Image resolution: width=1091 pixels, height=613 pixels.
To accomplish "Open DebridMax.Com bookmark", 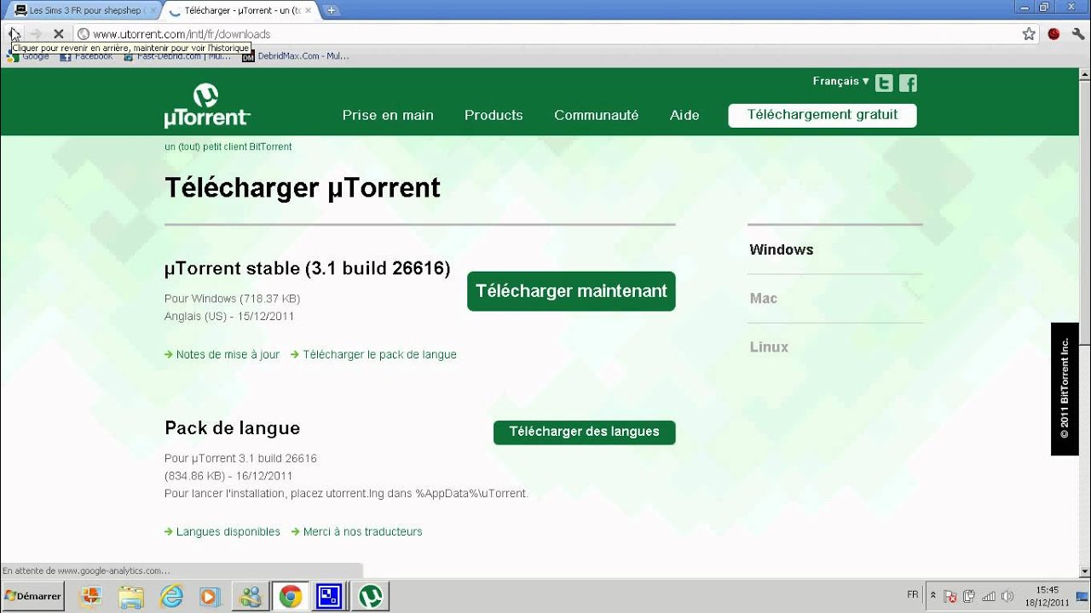I will pyautogui.click(x=296, y=56).
